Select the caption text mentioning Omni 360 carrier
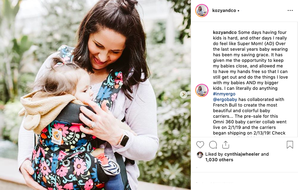The image size is (298, 190). pos(250,122)
